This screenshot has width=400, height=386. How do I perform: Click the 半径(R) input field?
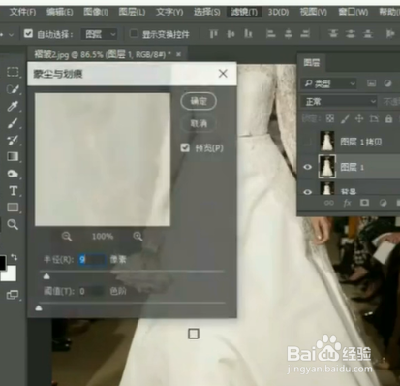(92, 260)
